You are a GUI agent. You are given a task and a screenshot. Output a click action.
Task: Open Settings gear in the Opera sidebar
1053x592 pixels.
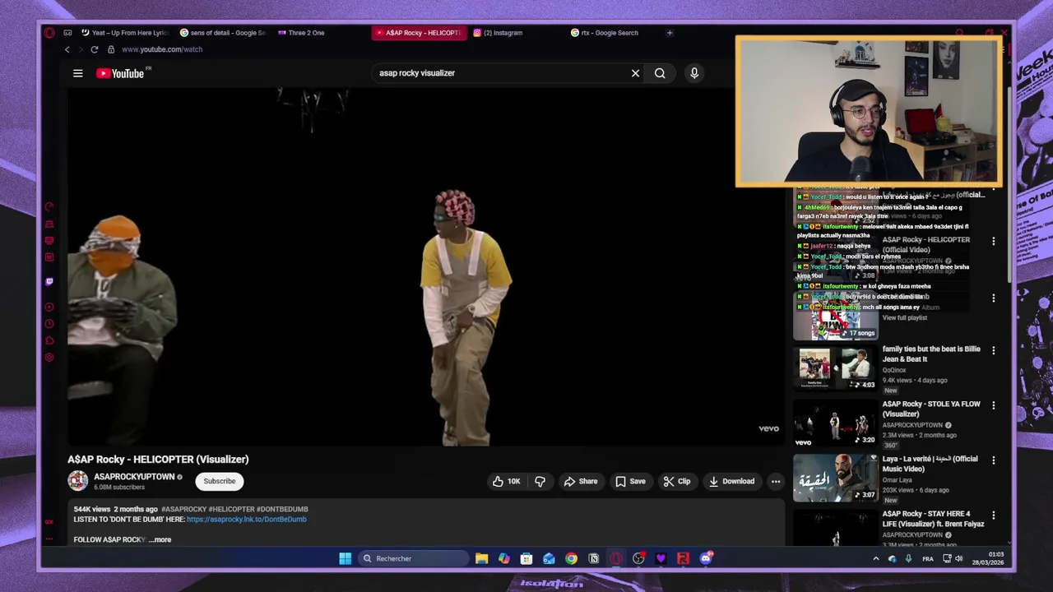49,358
